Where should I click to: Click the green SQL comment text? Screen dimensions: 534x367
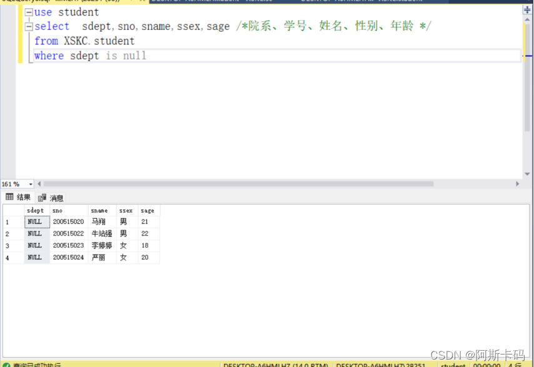pos(334,26)
